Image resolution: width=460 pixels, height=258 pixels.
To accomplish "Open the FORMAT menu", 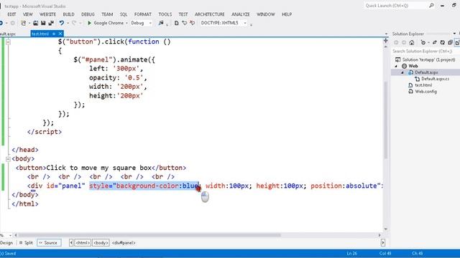I will tap(143, 14).
